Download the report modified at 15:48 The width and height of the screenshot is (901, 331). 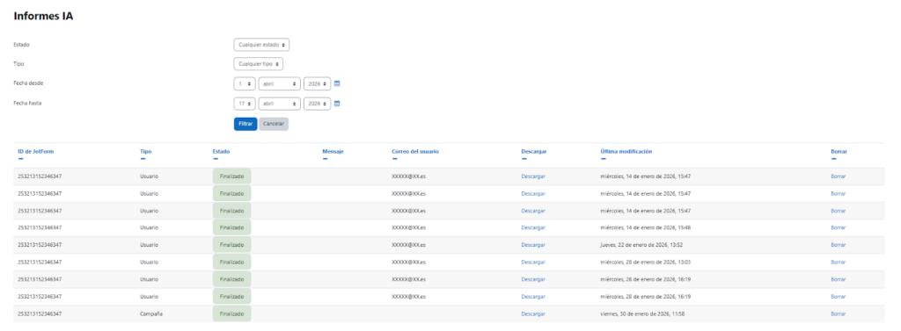point(533,227)
